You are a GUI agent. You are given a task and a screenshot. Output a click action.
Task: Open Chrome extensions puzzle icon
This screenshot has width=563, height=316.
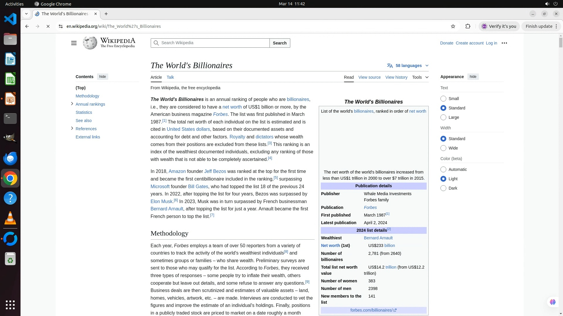tap(468, 26)
